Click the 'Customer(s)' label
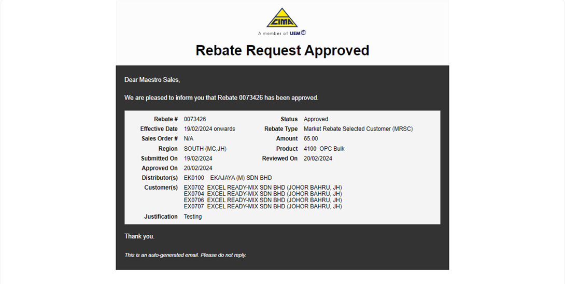 point(161,188)
